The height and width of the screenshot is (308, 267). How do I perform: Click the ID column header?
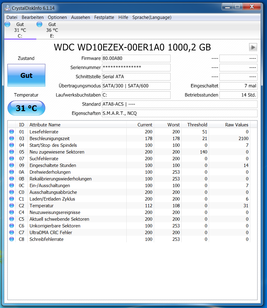(21, 125)
